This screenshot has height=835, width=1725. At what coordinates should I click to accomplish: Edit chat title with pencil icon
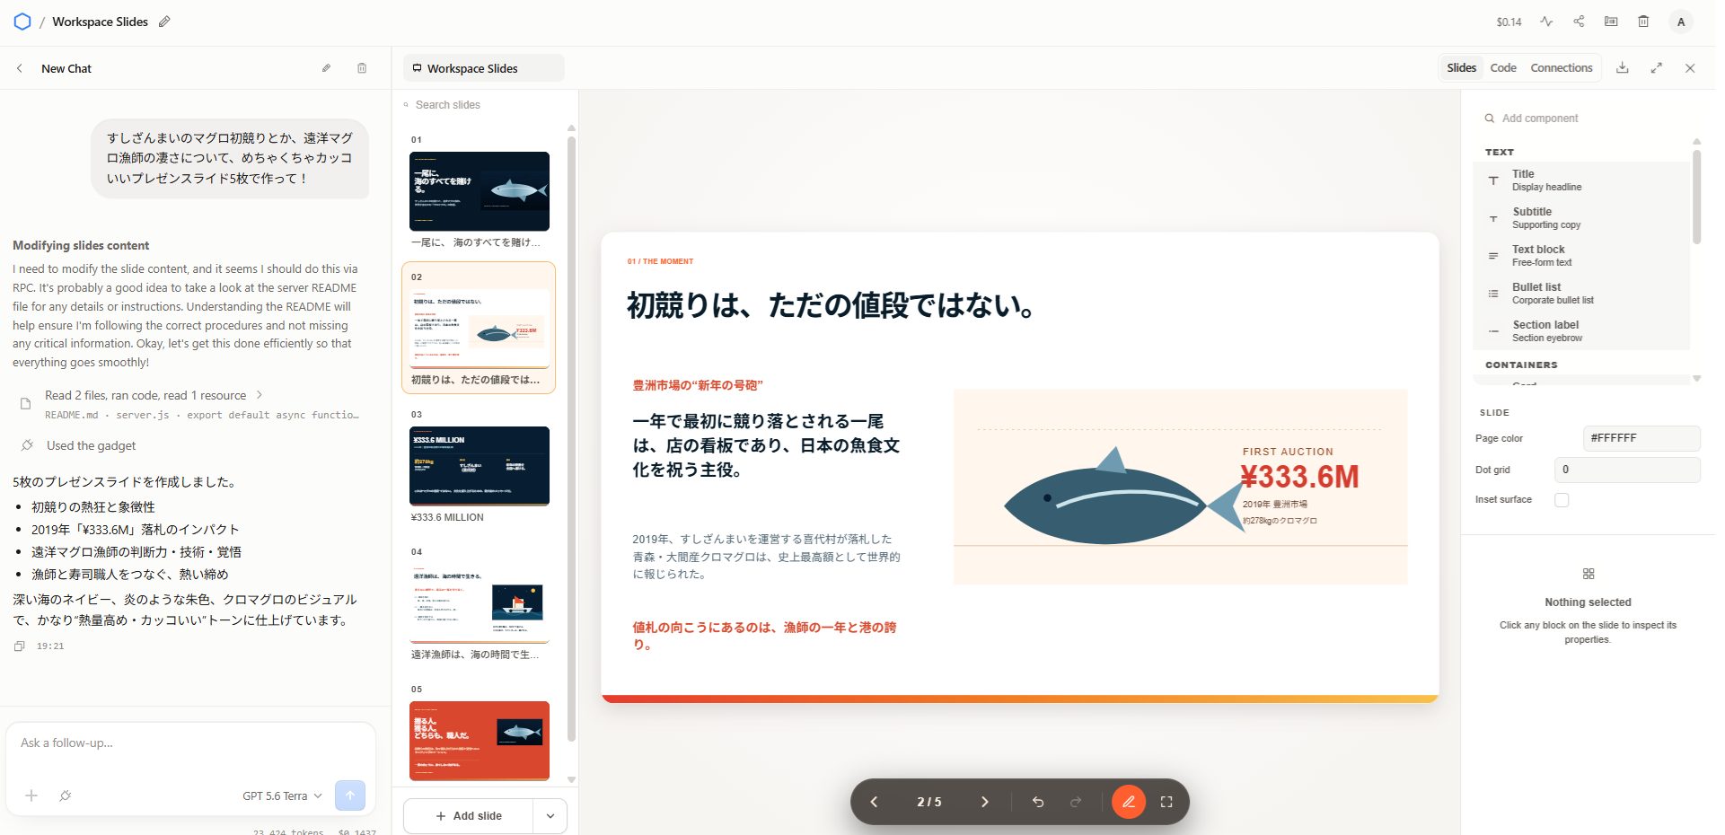click(x=327, y=68)
